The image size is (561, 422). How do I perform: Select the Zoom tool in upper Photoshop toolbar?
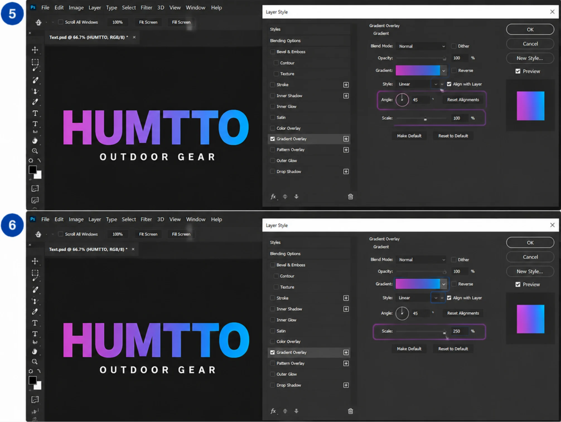tap(35, 151)
